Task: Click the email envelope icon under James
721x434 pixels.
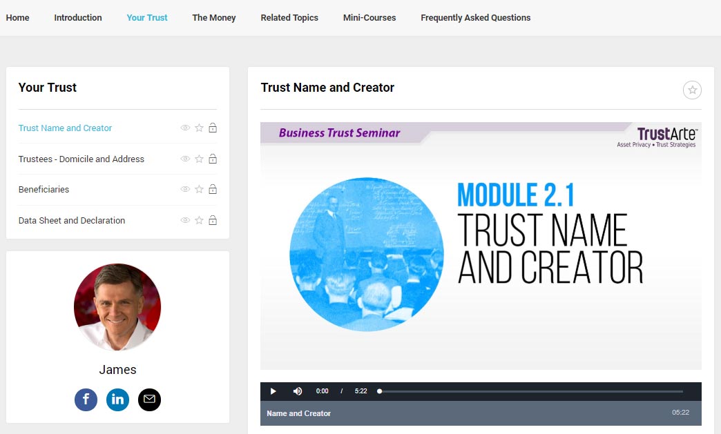Action: coord(149,400)
